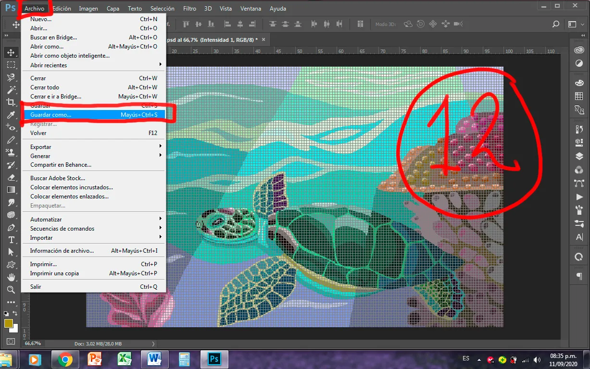This screenshot has width=590, height=369.
Task: Select the Eyedropper tool
Action: (11, 114)
